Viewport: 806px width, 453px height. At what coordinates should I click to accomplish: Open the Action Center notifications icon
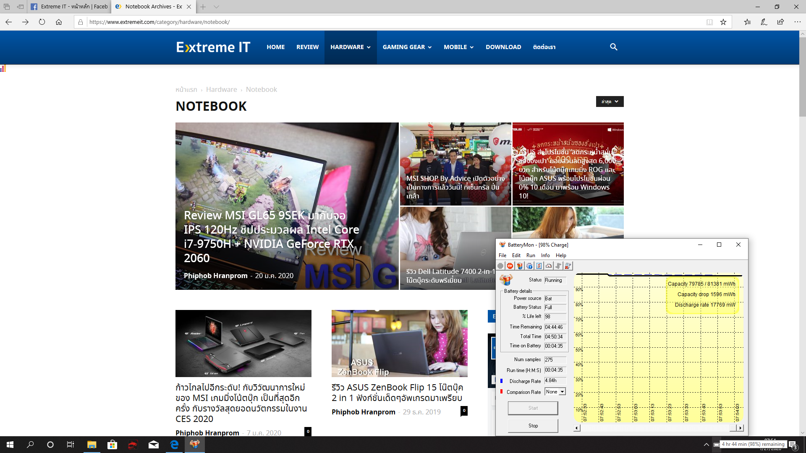coord(793,445)
